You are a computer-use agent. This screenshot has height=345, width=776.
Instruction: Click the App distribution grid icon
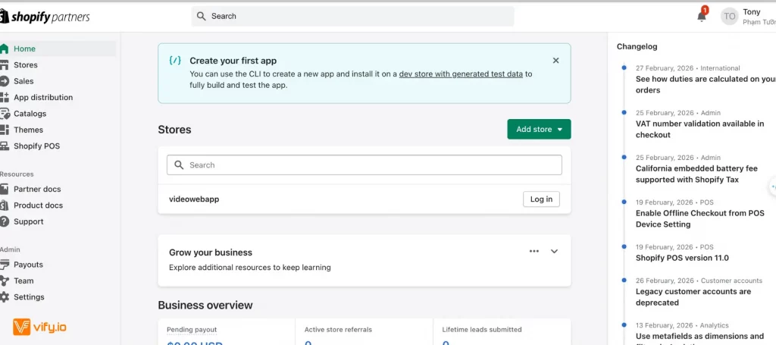(4, 98)
